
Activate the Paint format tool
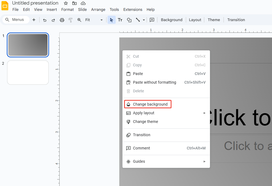[x=70, y=20]
